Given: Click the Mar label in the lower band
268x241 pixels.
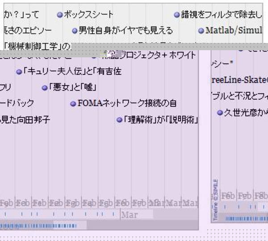Looking at the screenshot, I should click(x=130, y=215).
